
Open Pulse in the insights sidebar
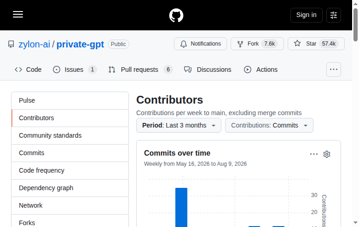[70, 100]
